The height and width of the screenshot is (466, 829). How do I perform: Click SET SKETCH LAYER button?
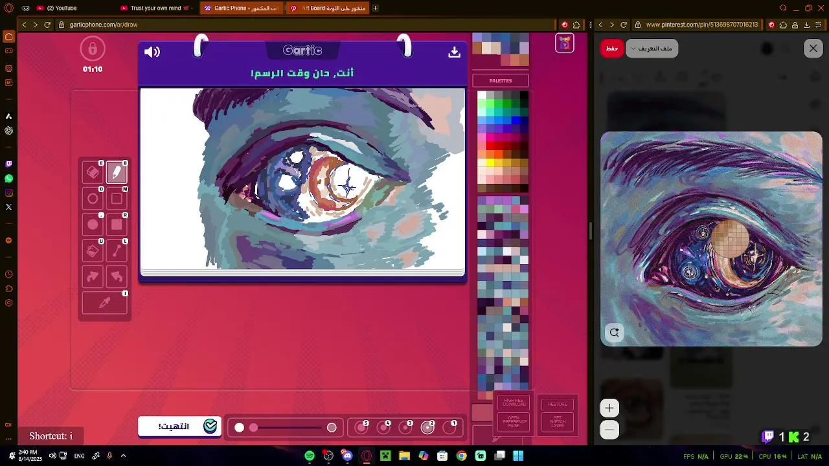(558, 422)
